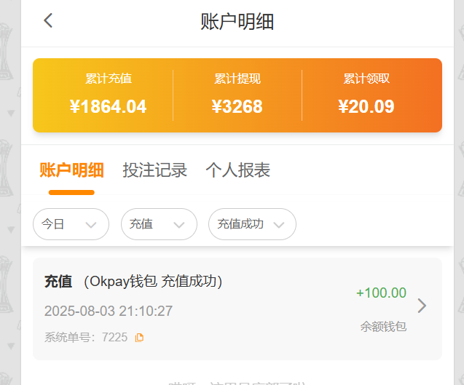This screenshot has width=464, height=385.
Task: Click the 账户明细 page title
Action: (x=237, y=22)
